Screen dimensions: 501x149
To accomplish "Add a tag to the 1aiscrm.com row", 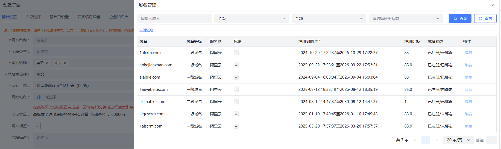I will (236, 126).
